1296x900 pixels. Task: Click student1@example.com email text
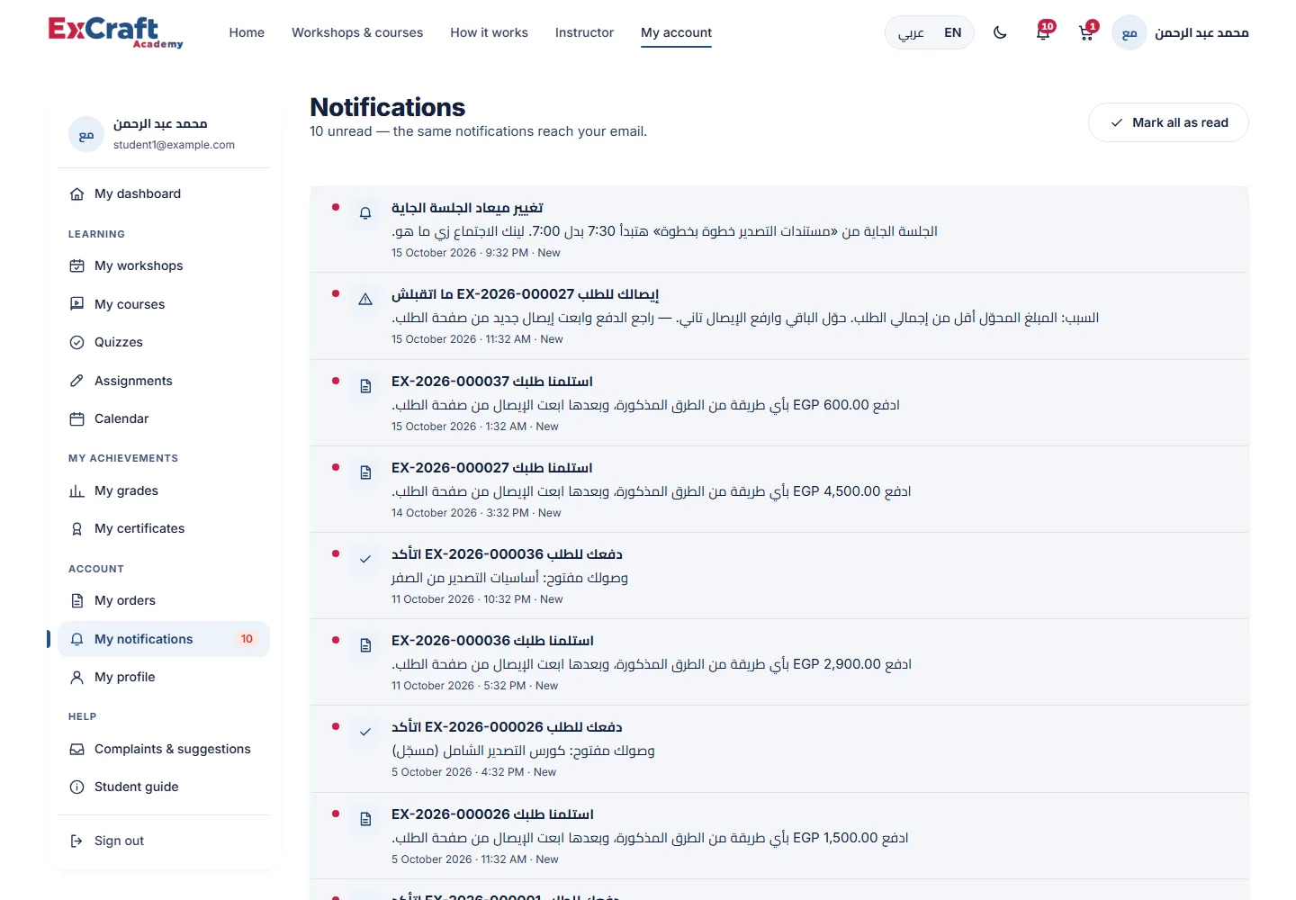click(x=174, y=145)
